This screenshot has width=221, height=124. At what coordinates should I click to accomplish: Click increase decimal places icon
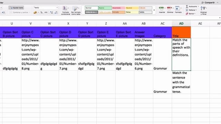[x=51, y=12]
